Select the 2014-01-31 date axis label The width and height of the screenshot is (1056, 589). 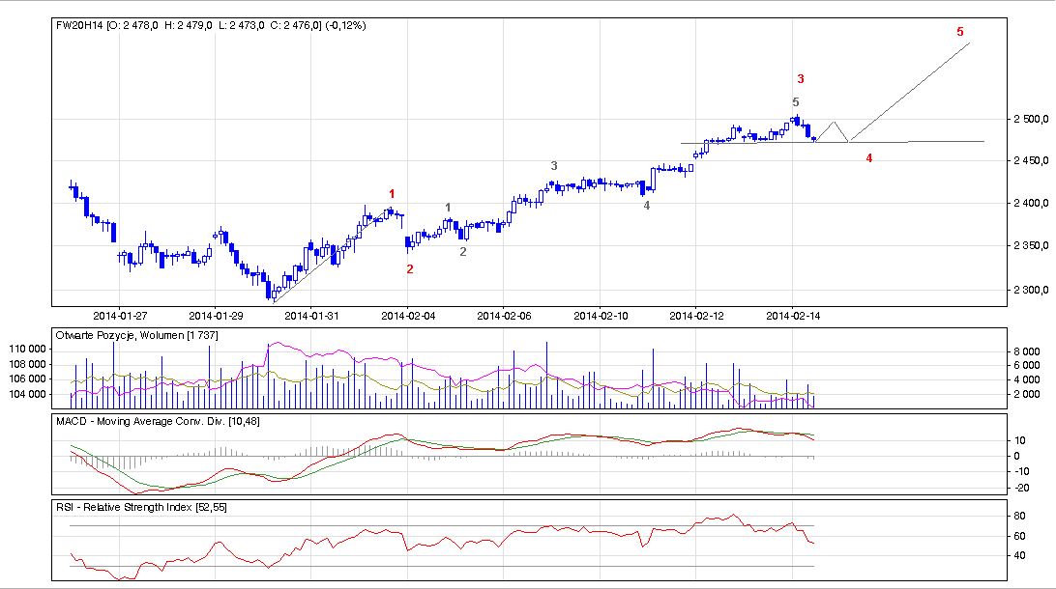311,316
